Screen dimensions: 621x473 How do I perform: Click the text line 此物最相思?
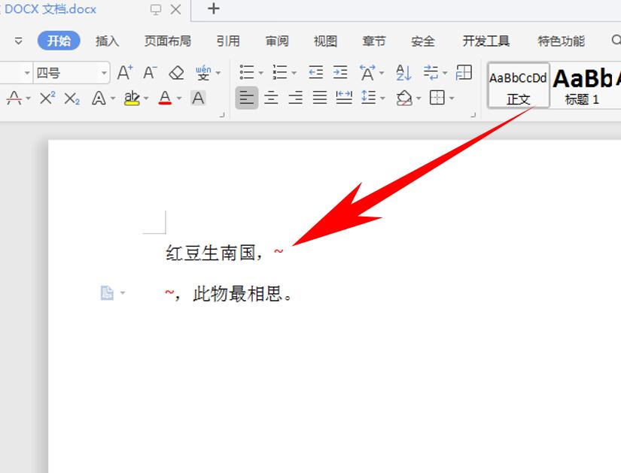238,294
